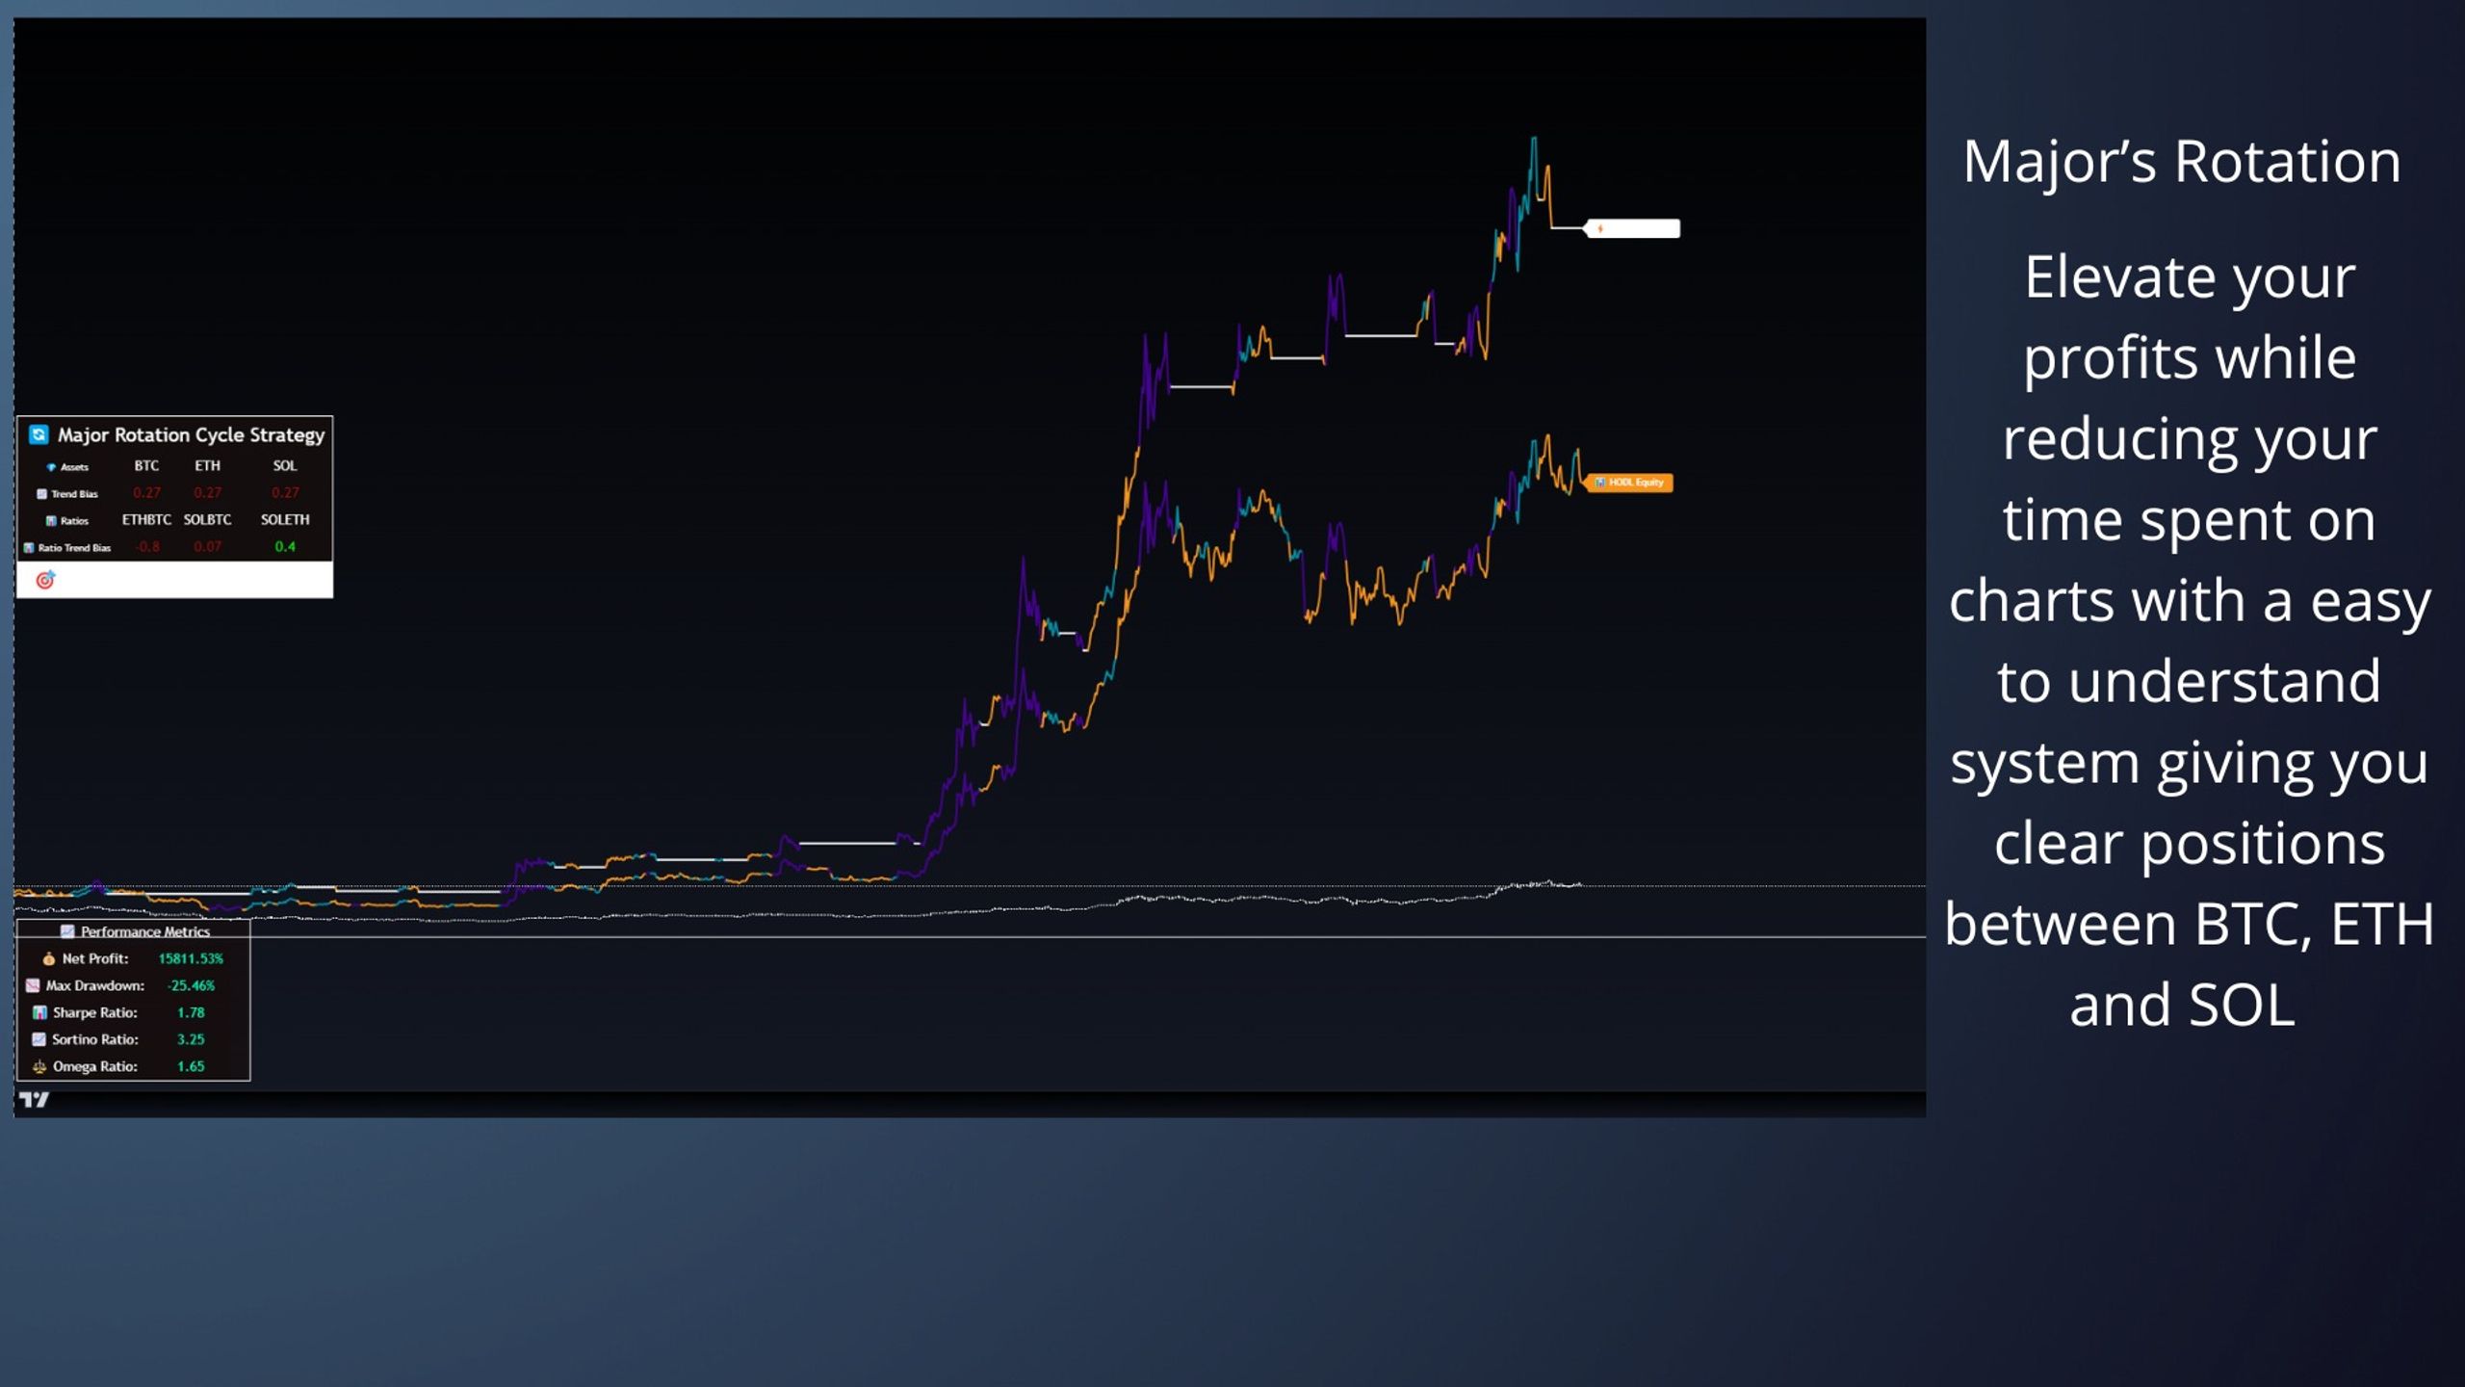Click the white strategy equity label
This screenshot has height=1387, width=2465.
[1633, 228]
